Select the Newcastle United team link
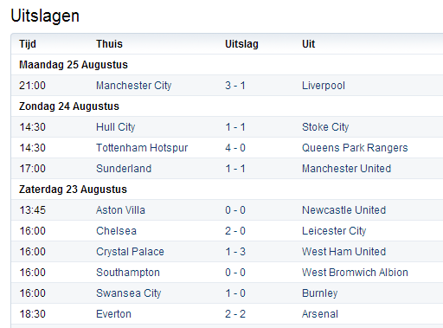This screenshot has height=328, width=443. (343, 210)
